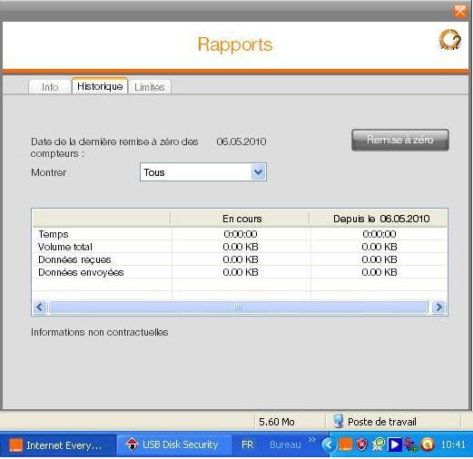Click the table's left scroll arrow
The height and width of the screenshot is (459, 473).
tap(40, 308)
